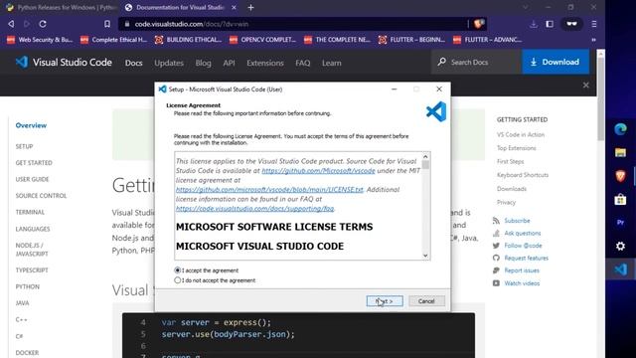Open 'VS Code in Action' link
Viewport: 636px width, 358px height.
[521, 135]
